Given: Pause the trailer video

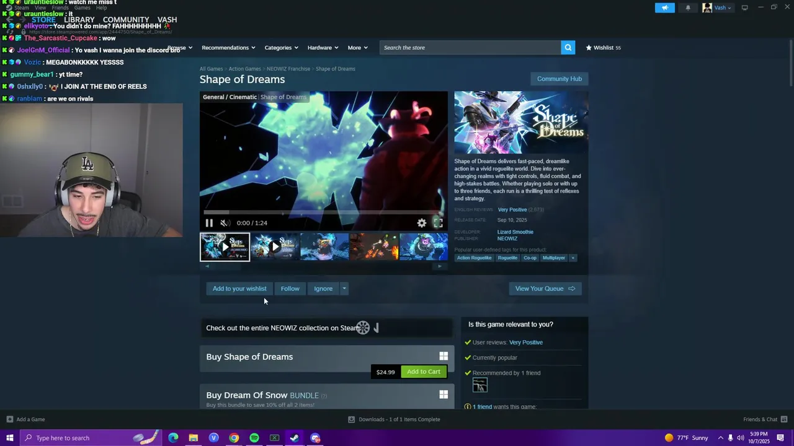Looking at the screenshot, I should 209,223.
